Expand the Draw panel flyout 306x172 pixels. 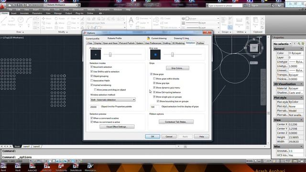tap(20, 32)
